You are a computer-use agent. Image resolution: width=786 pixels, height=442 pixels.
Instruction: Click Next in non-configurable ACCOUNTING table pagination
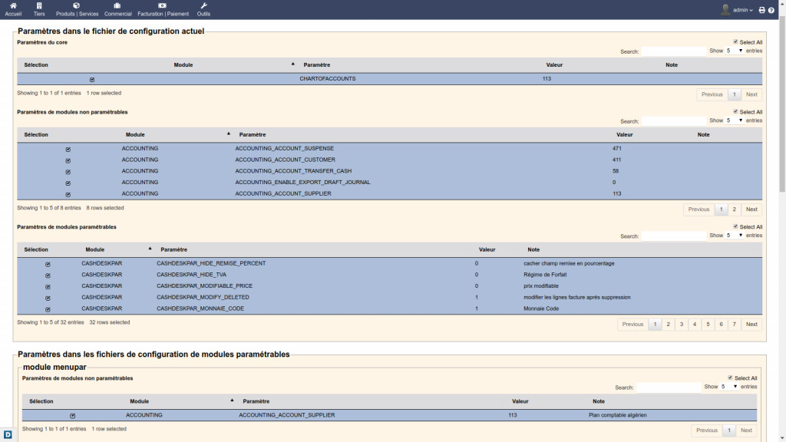[751, 209]
